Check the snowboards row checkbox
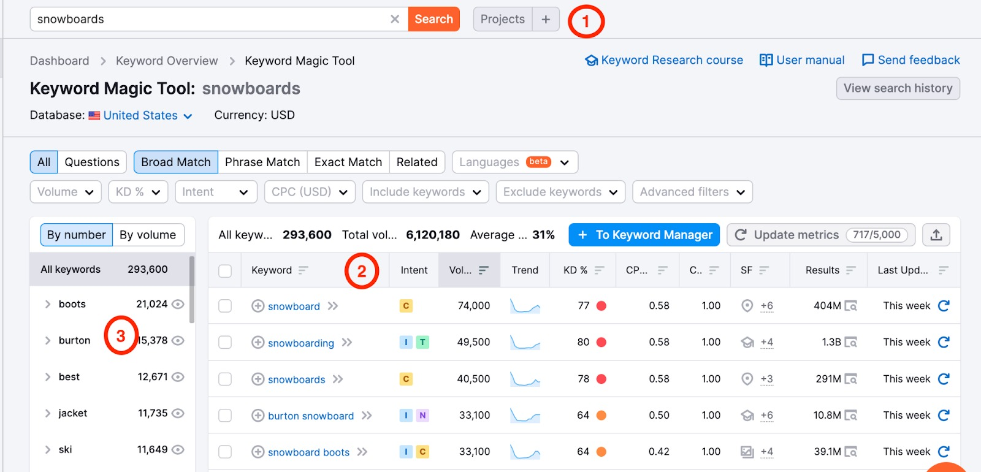Screen dimensions: 981x472 pos(225,379)
